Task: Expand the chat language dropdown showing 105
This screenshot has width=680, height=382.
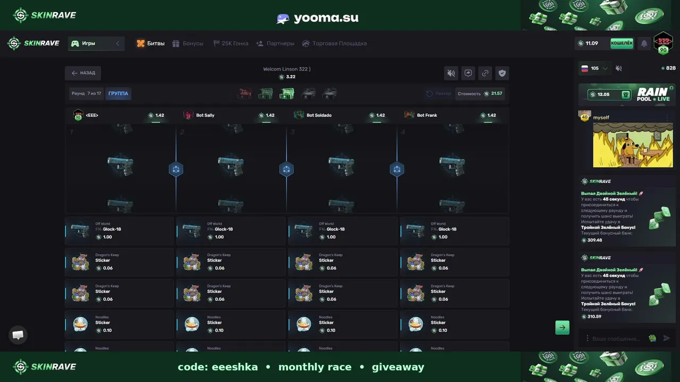Action: pyautogui.click(x=594, y=68)
